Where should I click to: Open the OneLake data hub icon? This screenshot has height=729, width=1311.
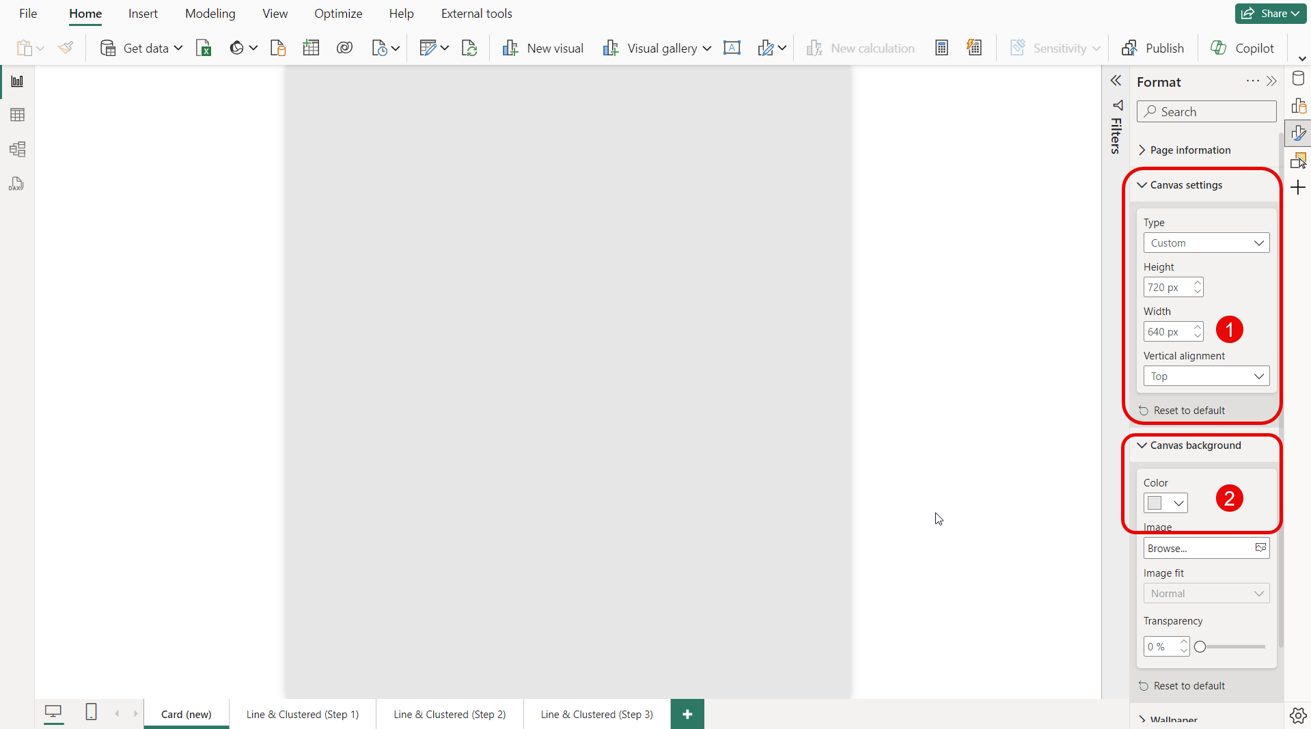(x=236, y=48)
